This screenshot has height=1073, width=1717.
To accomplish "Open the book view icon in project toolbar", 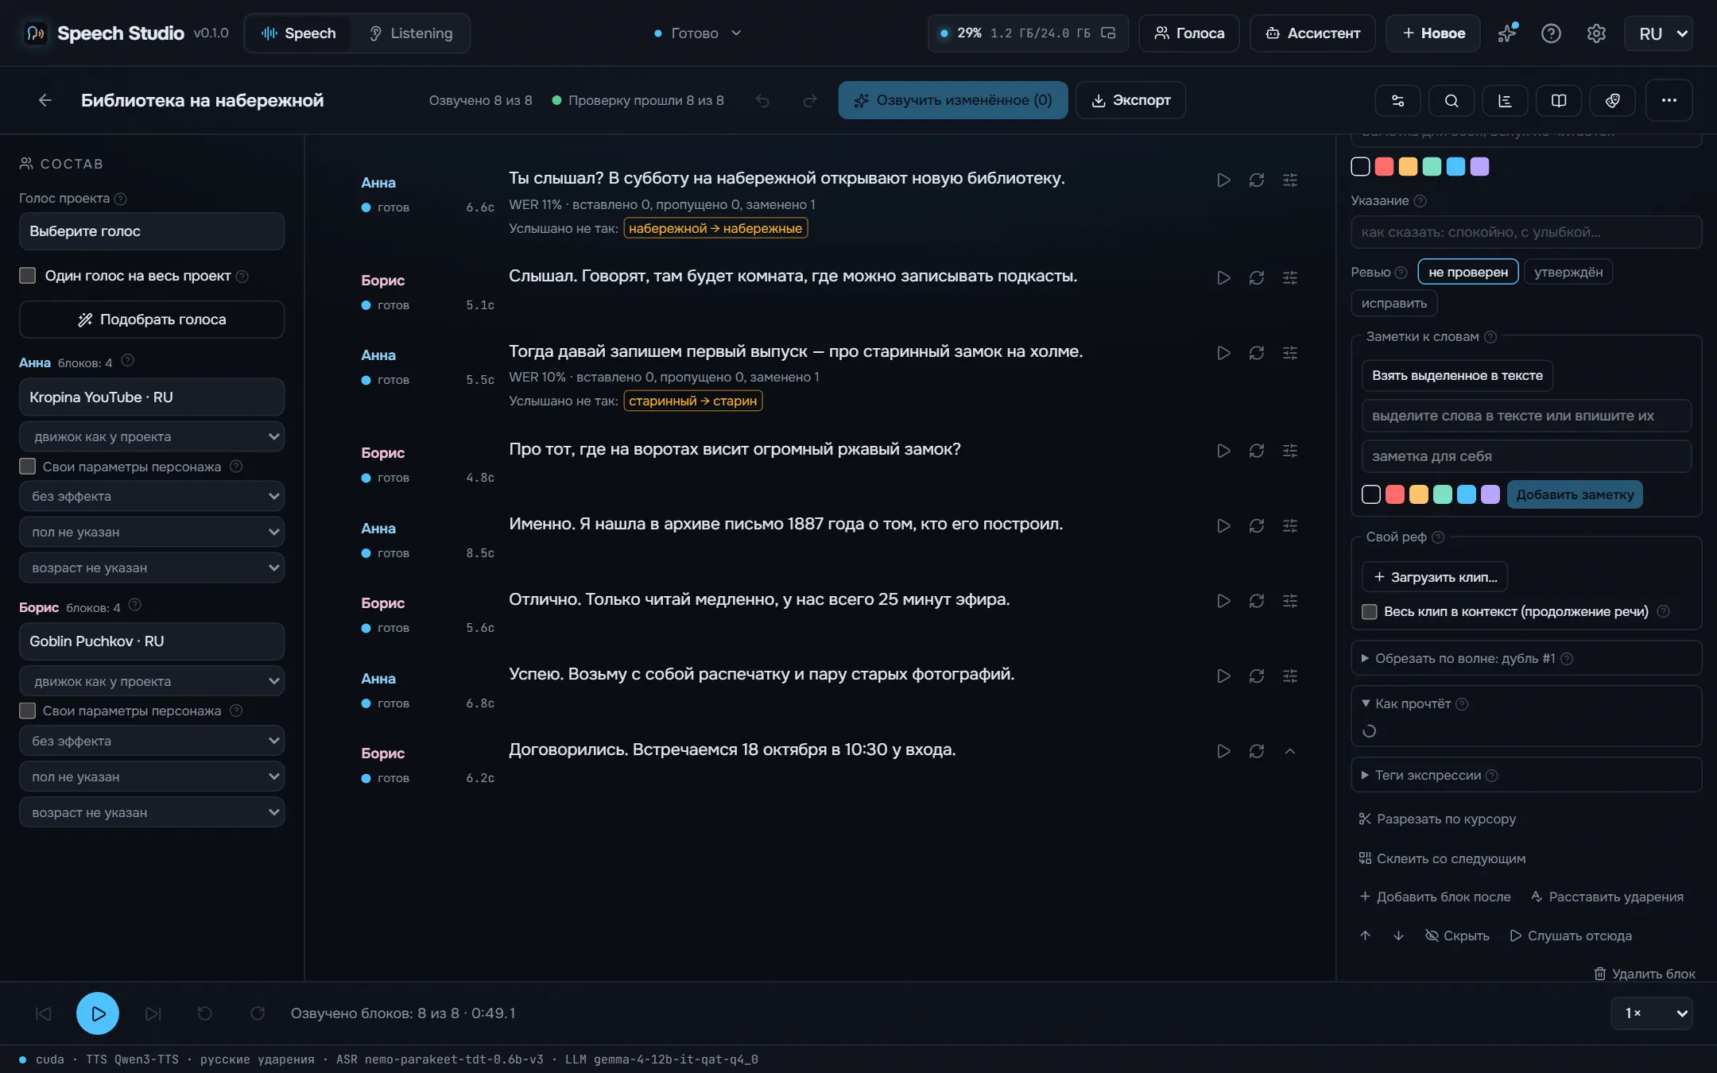I will [1559, 101].
